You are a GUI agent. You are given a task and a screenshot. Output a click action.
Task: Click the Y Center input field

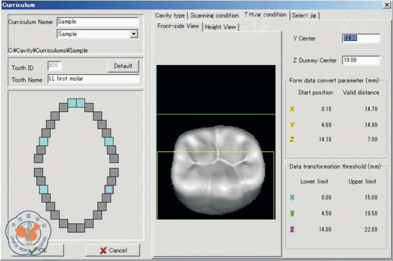coord(361,39)
